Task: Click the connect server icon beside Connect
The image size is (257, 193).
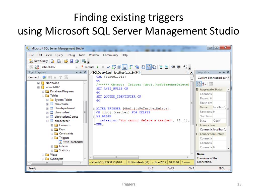Action: click(44, 77)
